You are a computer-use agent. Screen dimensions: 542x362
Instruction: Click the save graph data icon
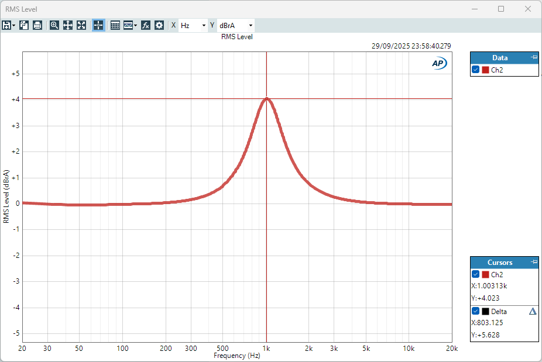[6, 25]
